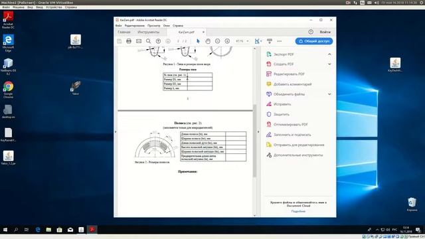Viewport: 425px width, 239px height.
Task: Go to next page arrow icon
Action: [168, 41]
